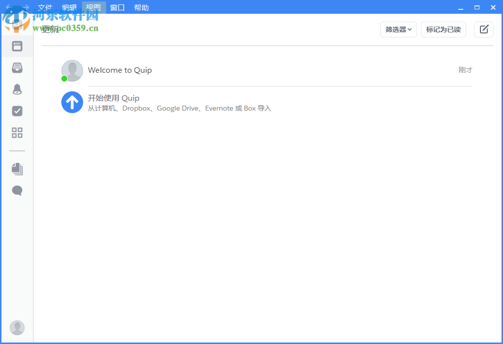Open the 帮助 menu
The width and height of the screenshot is (503, 344).
pos(141,7)
